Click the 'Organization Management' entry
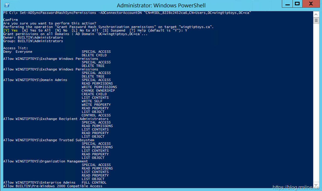The image size is (322, 191). (51, 161)
